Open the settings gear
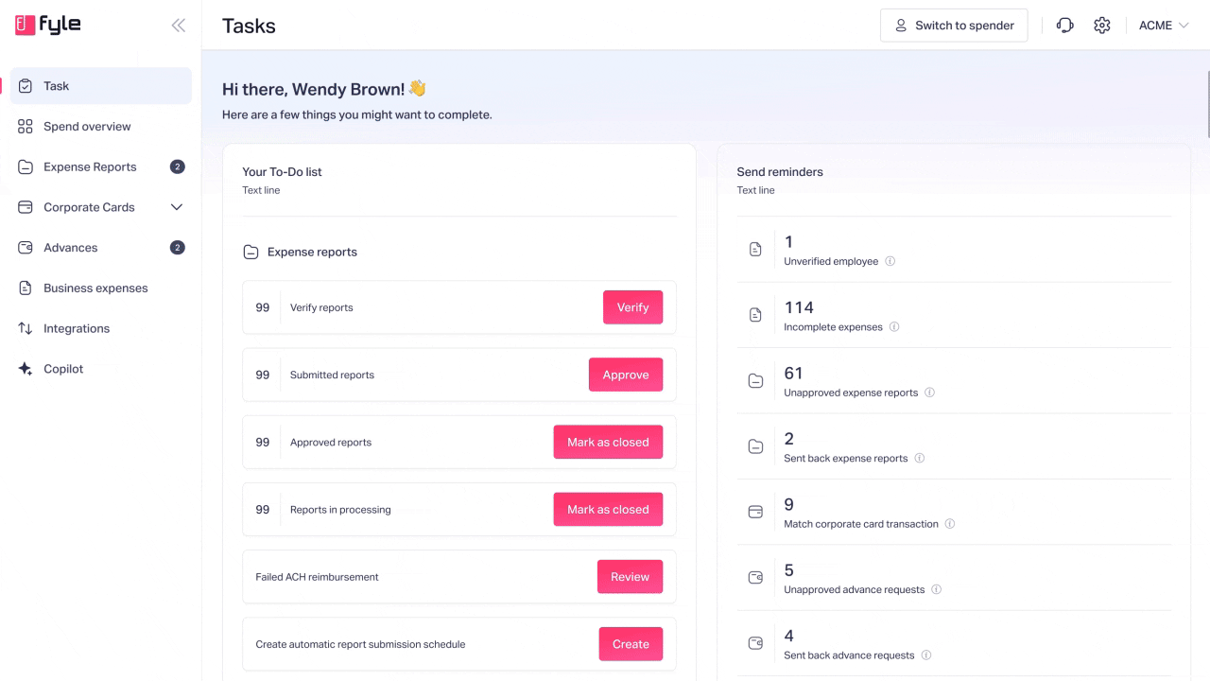This screenshot has height=681, width=1210. click(x=1102, y=25)
